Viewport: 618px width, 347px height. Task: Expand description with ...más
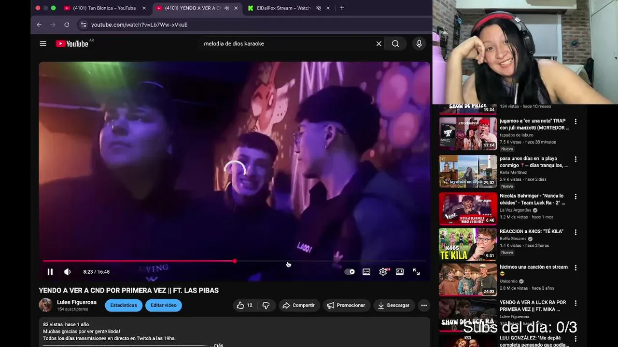tap(218, 345)
